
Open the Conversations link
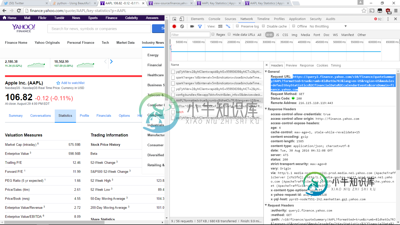(40, 115)
